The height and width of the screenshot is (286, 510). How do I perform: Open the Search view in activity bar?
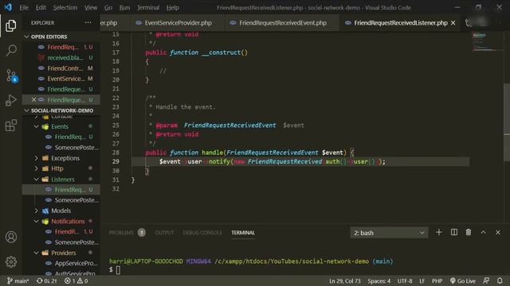10,51
